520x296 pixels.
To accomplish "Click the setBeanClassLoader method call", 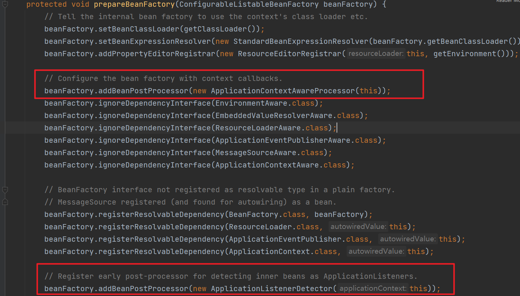I will pyautogui.click(x=139, y=29).
